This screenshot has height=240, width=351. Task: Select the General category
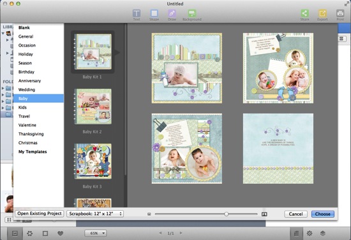coord(26,36)
